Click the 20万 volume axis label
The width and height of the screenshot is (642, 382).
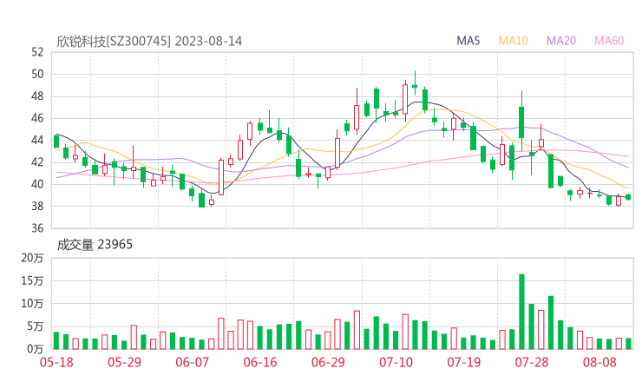point(32,258)
